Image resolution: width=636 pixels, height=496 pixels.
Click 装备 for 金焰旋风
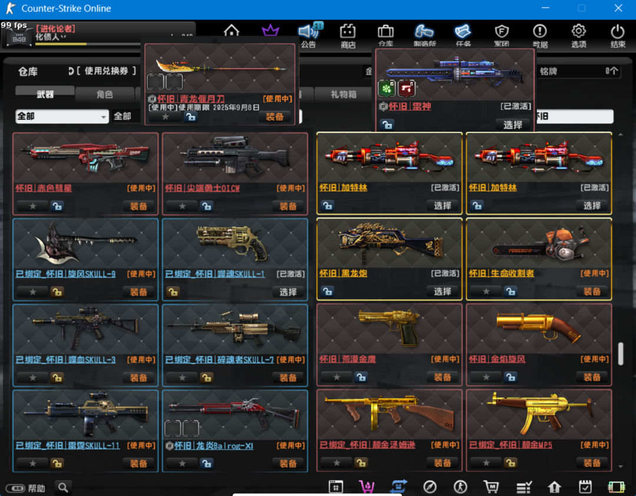pos(592,377)
